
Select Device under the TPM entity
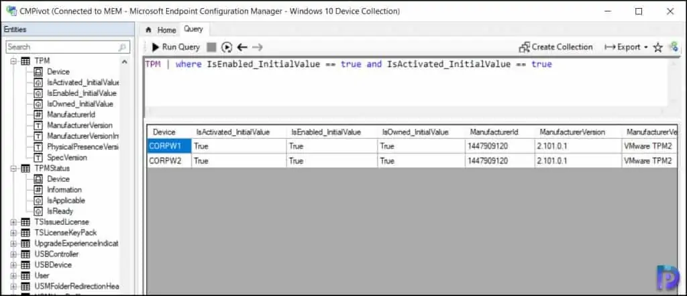58,71
